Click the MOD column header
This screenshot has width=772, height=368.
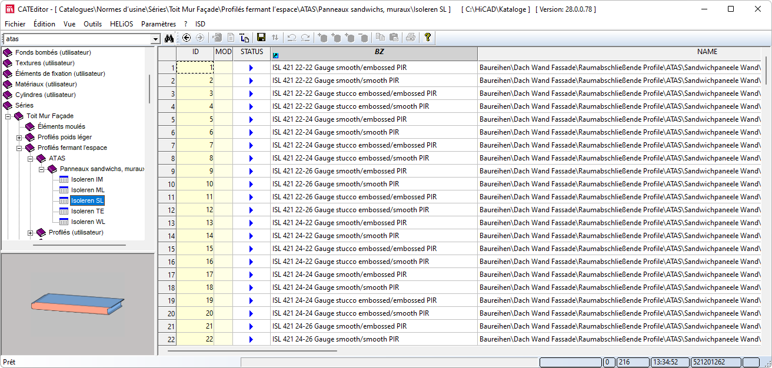224,53
